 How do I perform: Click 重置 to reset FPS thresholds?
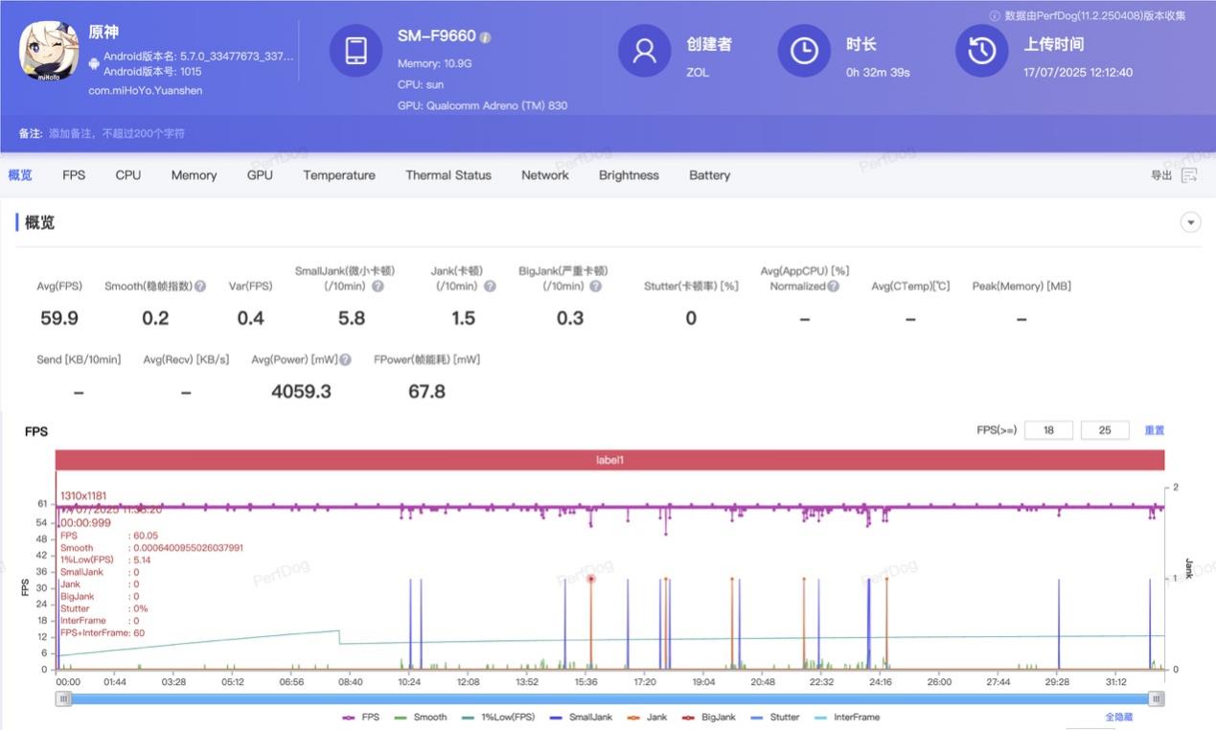[x=1154, y=430]
